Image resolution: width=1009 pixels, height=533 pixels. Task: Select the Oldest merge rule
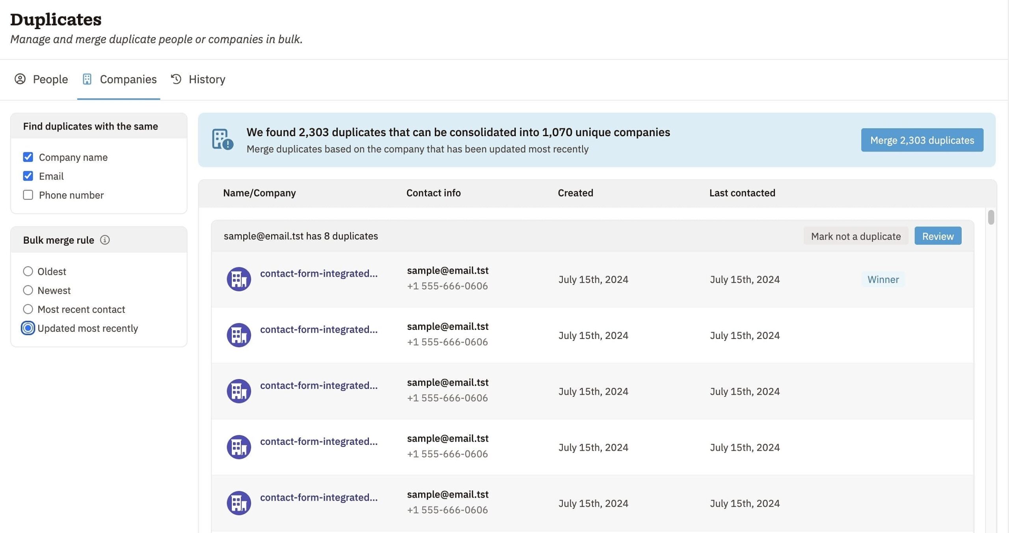pos(28,271)
